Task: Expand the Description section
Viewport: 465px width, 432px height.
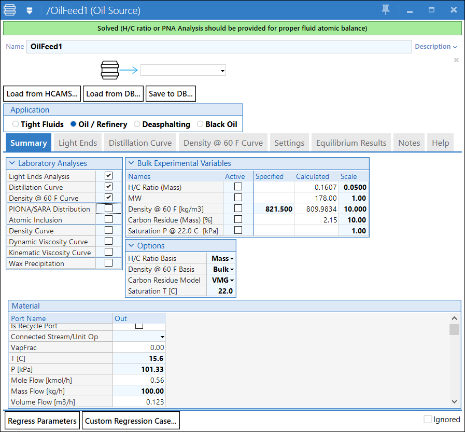Action: pyautogui.click(x=436, y=47)
